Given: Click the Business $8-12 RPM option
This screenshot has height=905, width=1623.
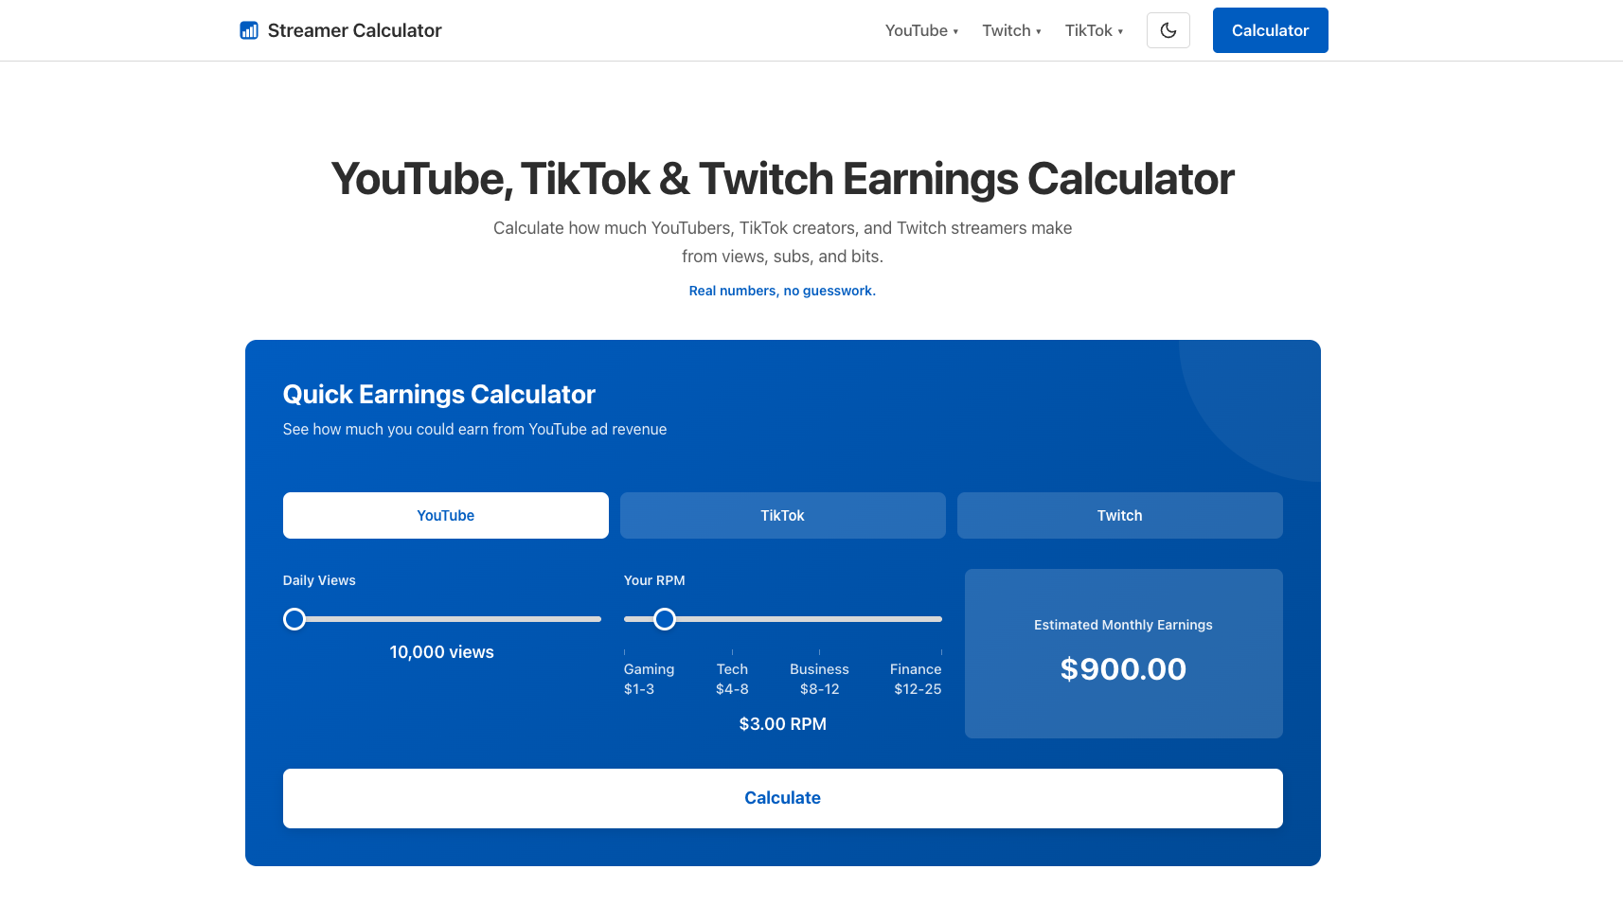Looking at the screenshot, I should tap(819, 679).
